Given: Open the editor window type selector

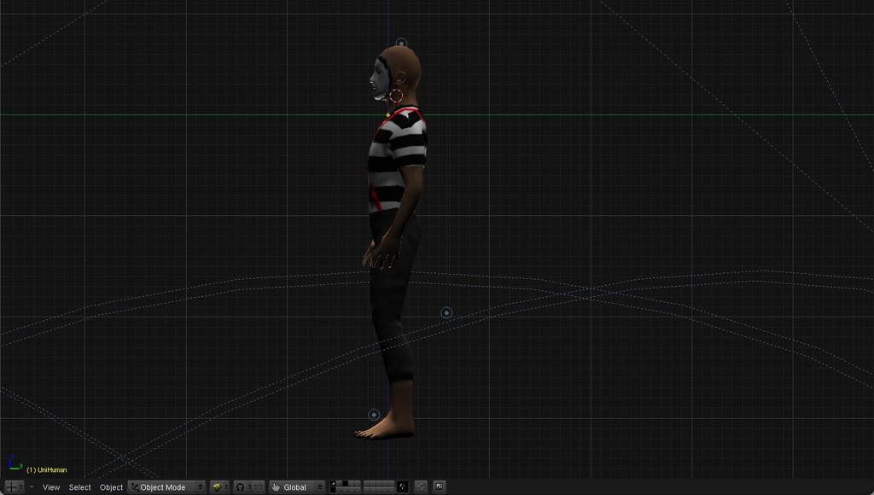Looking at the screenshot, I should (x=14, y=487).
